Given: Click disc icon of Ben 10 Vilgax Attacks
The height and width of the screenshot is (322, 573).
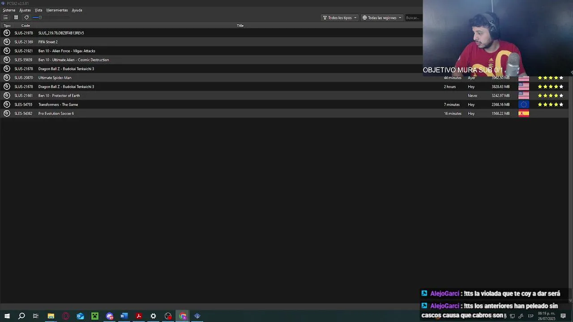Looking at the screenshot, I should click(x=7, y=51).
